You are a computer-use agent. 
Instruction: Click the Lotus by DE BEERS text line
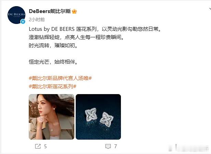(x=95, y=29)
